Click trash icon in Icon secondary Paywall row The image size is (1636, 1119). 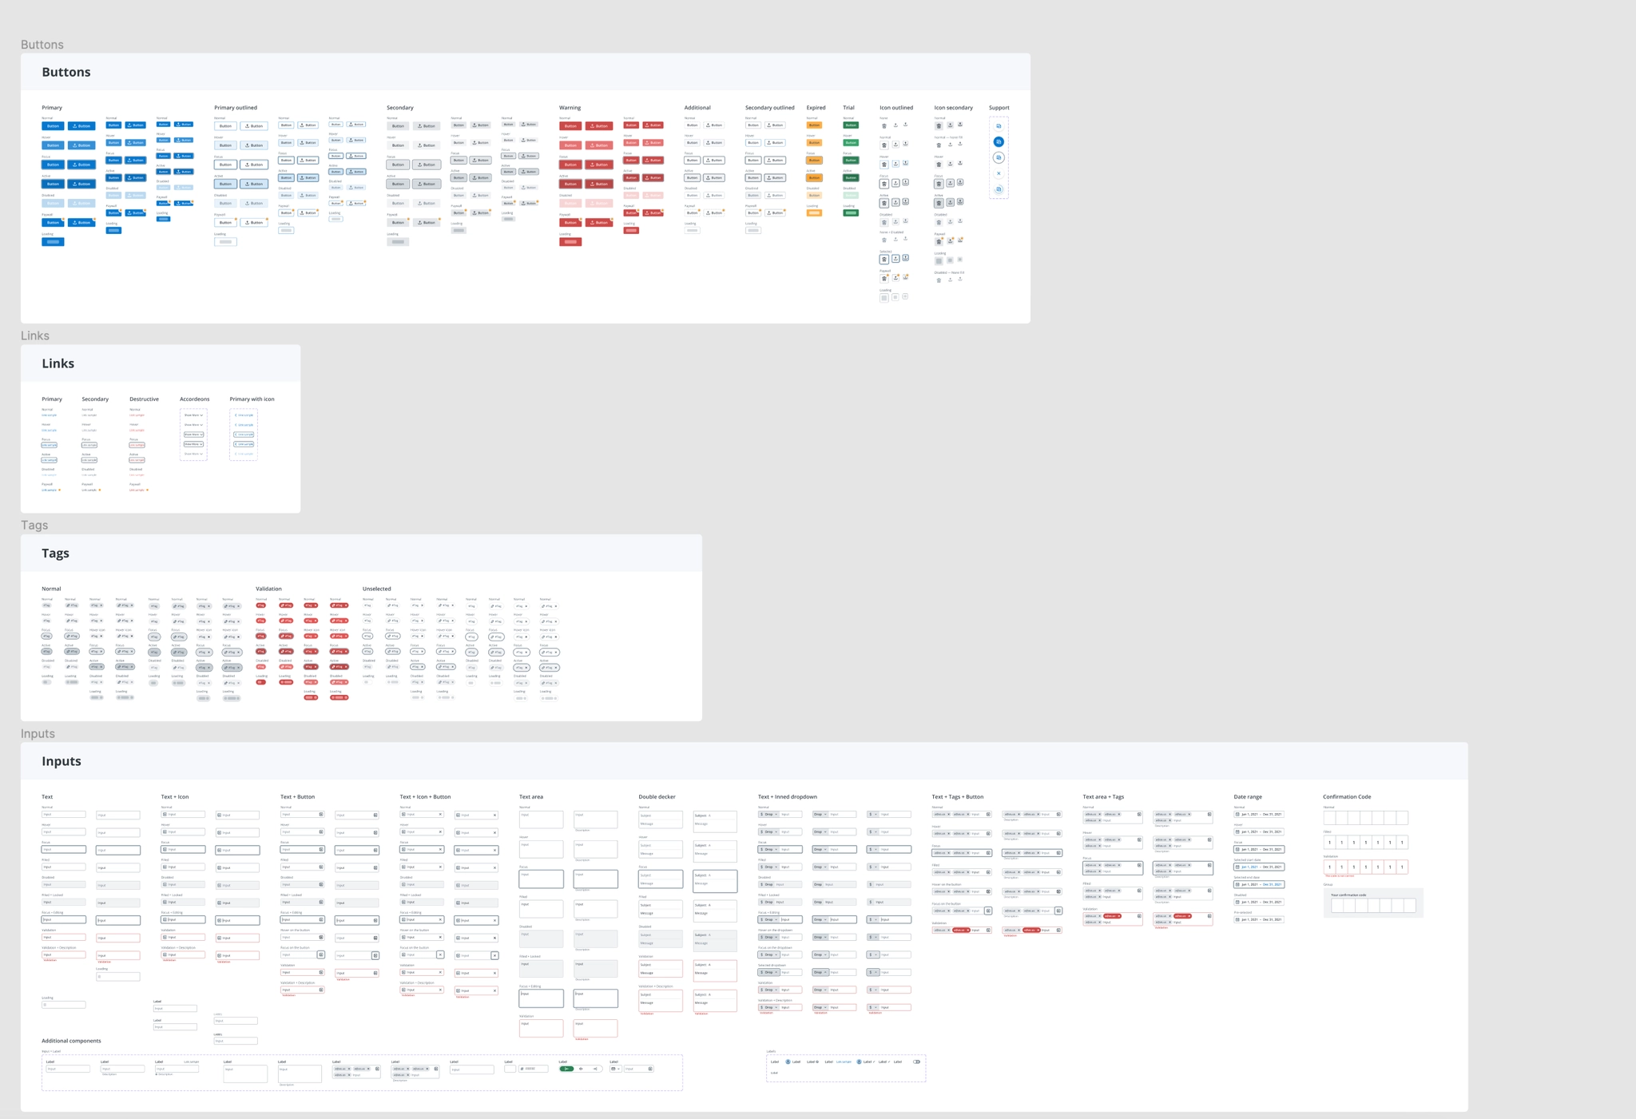coord(939,241)
